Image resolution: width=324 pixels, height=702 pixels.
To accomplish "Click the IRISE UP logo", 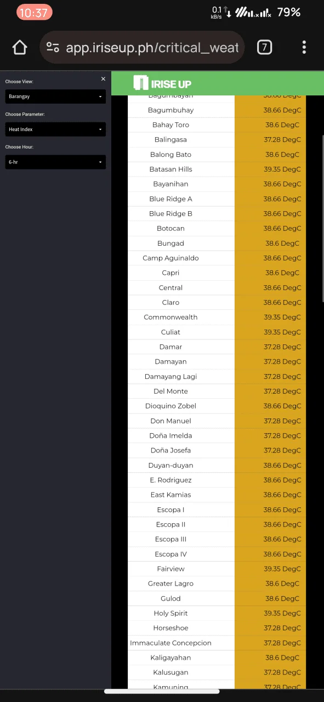I will pyautogui.click(x=162, y=83).
